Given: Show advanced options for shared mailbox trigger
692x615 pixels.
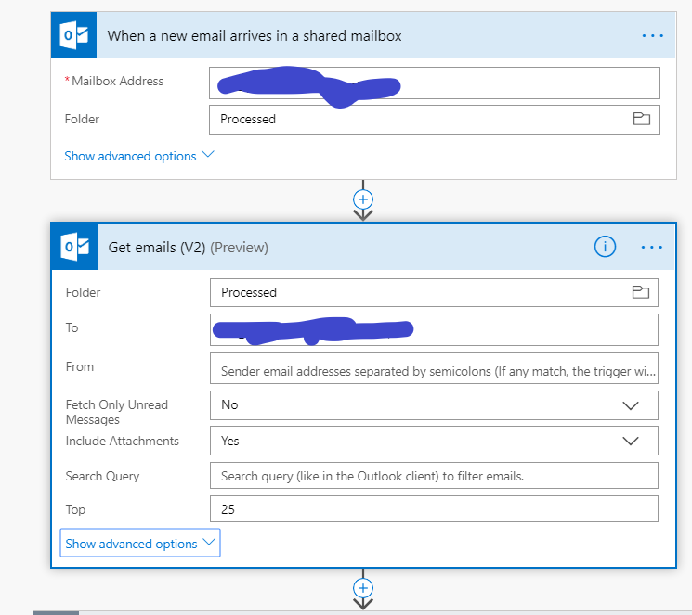Looking at the screenshot, I should [139, 156].
